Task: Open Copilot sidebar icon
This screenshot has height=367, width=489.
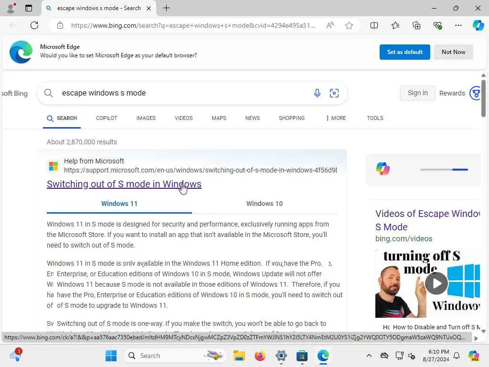Action: 478,25
